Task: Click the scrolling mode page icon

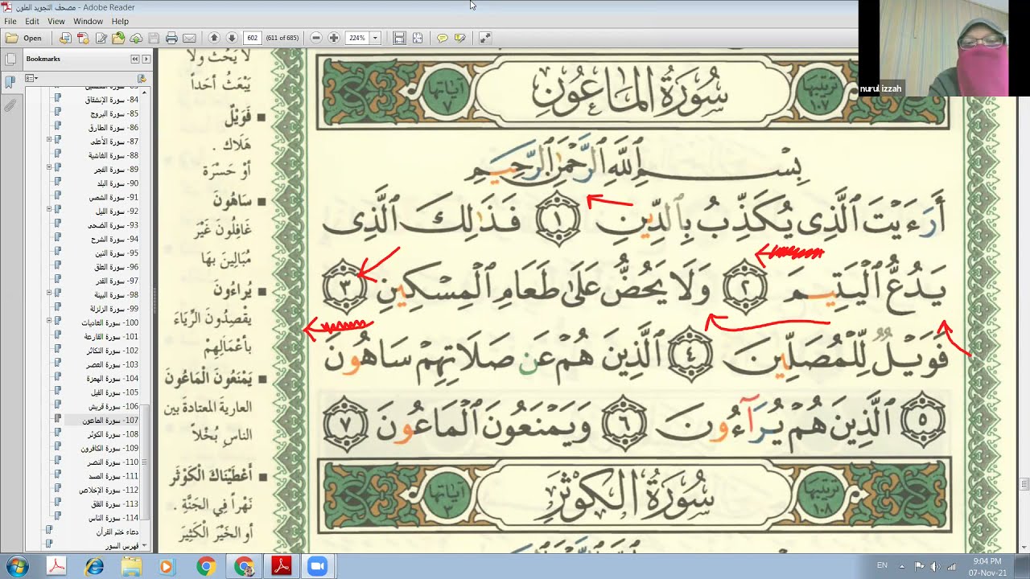Action: pyautogui.click(x=399, y=38)
